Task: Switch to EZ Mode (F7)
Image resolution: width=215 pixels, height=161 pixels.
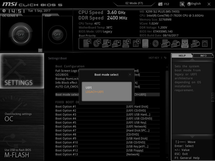Action: (x=134, y=3)
